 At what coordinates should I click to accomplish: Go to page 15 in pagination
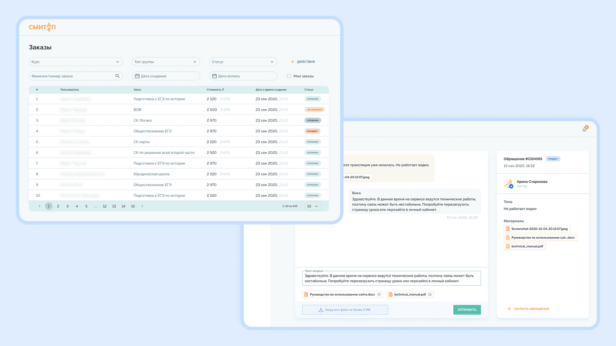coord(133,206)
